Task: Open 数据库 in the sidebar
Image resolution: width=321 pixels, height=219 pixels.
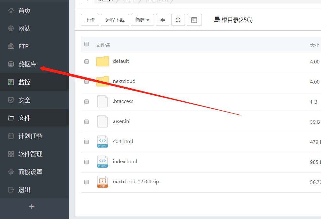Action: click(27, 64)
